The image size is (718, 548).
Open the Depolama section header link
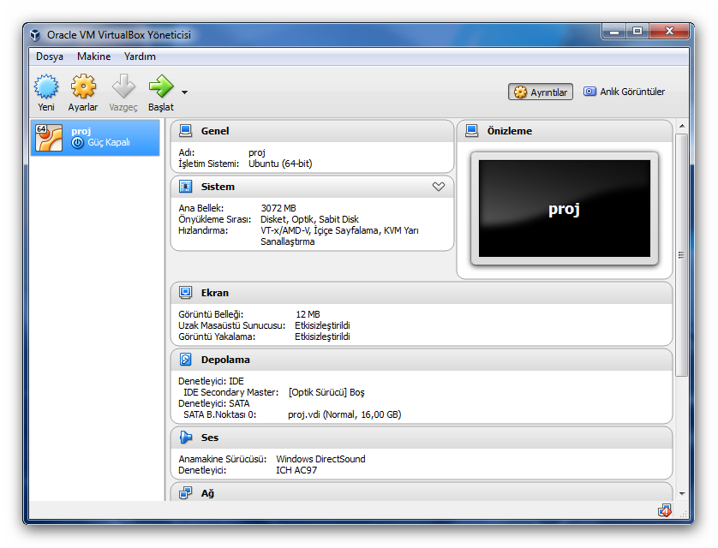point(225,360)
